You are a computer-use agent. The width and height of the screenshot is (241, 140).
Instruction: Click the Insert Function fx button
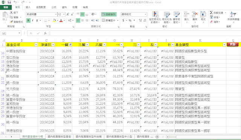tap(45, 33)
